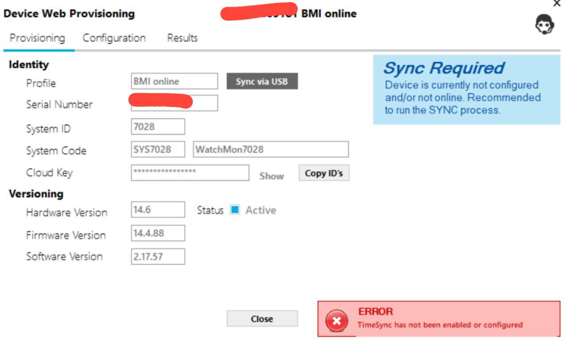Click the Hardware Version field 14.6
The image size is (566, 340).
tap(158, 210)
